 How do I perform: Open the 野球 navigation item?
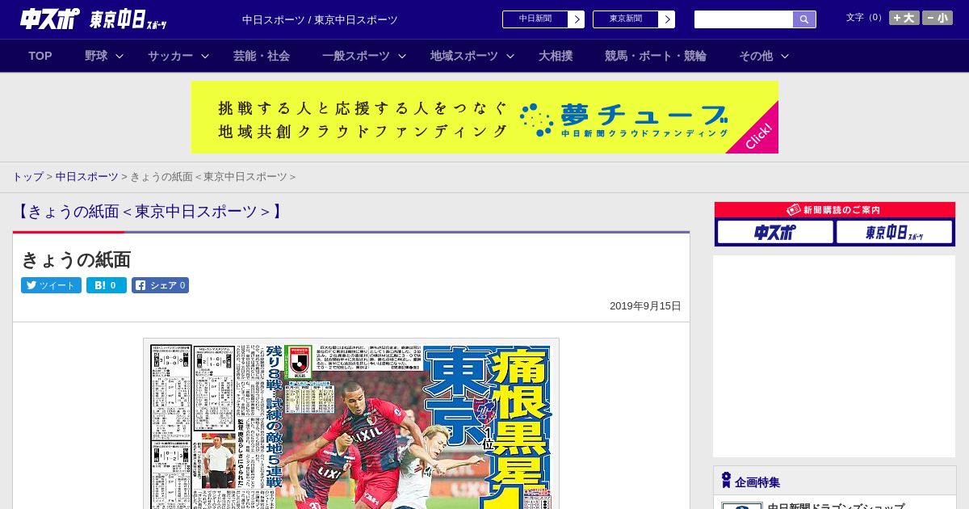[96, 56]
